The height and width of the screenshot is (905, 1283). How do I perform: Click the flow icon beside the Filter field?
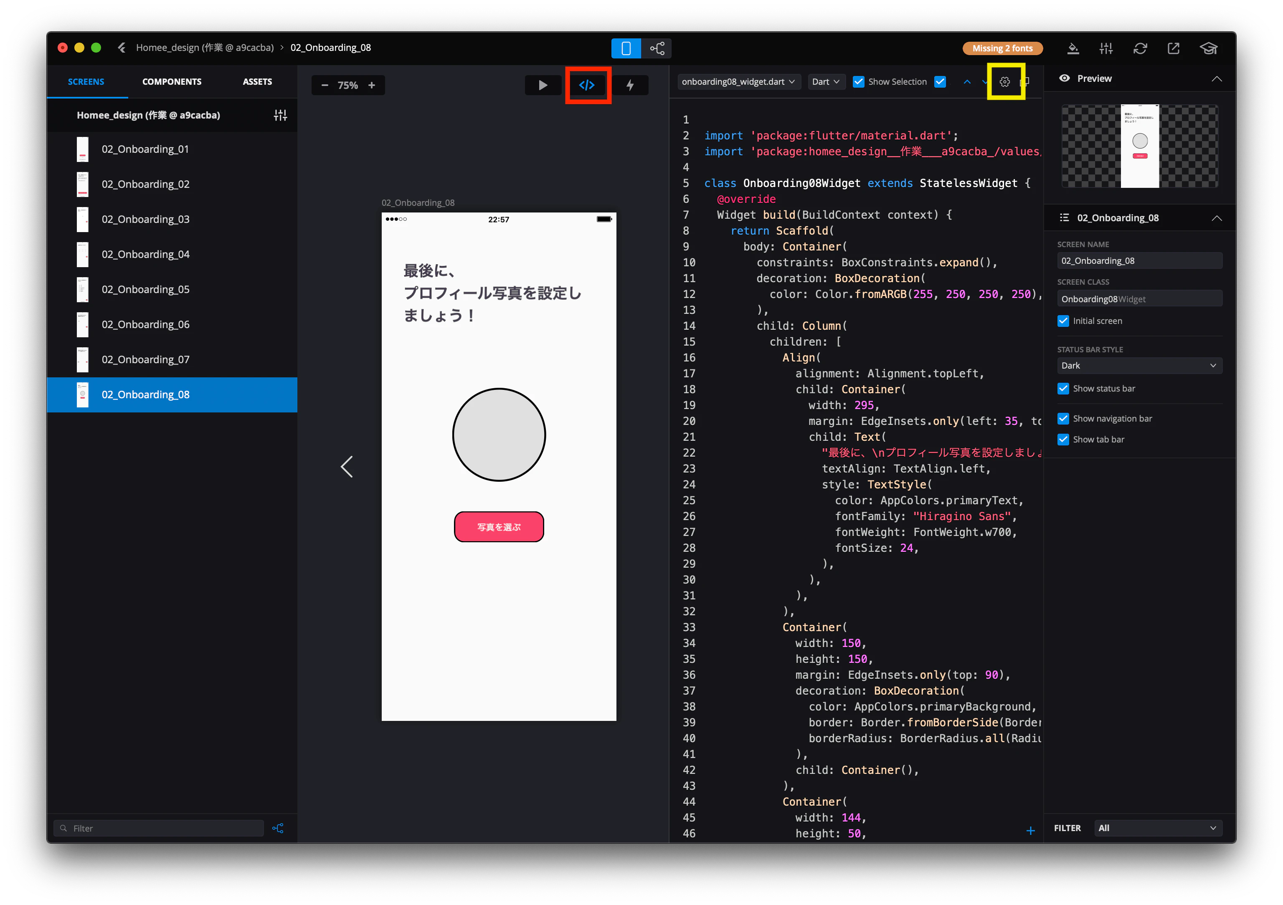[278, 828]
